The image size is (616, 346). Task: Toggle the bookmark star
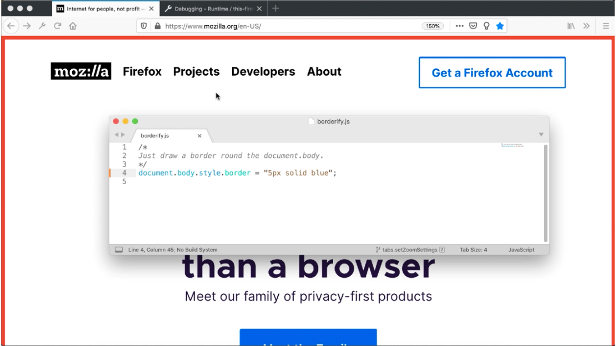500,26
